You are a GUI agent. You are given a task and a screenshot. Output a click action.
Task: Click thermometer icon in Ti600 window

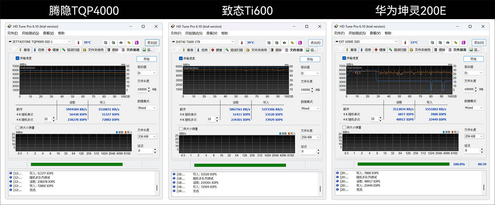pos(242,42)
